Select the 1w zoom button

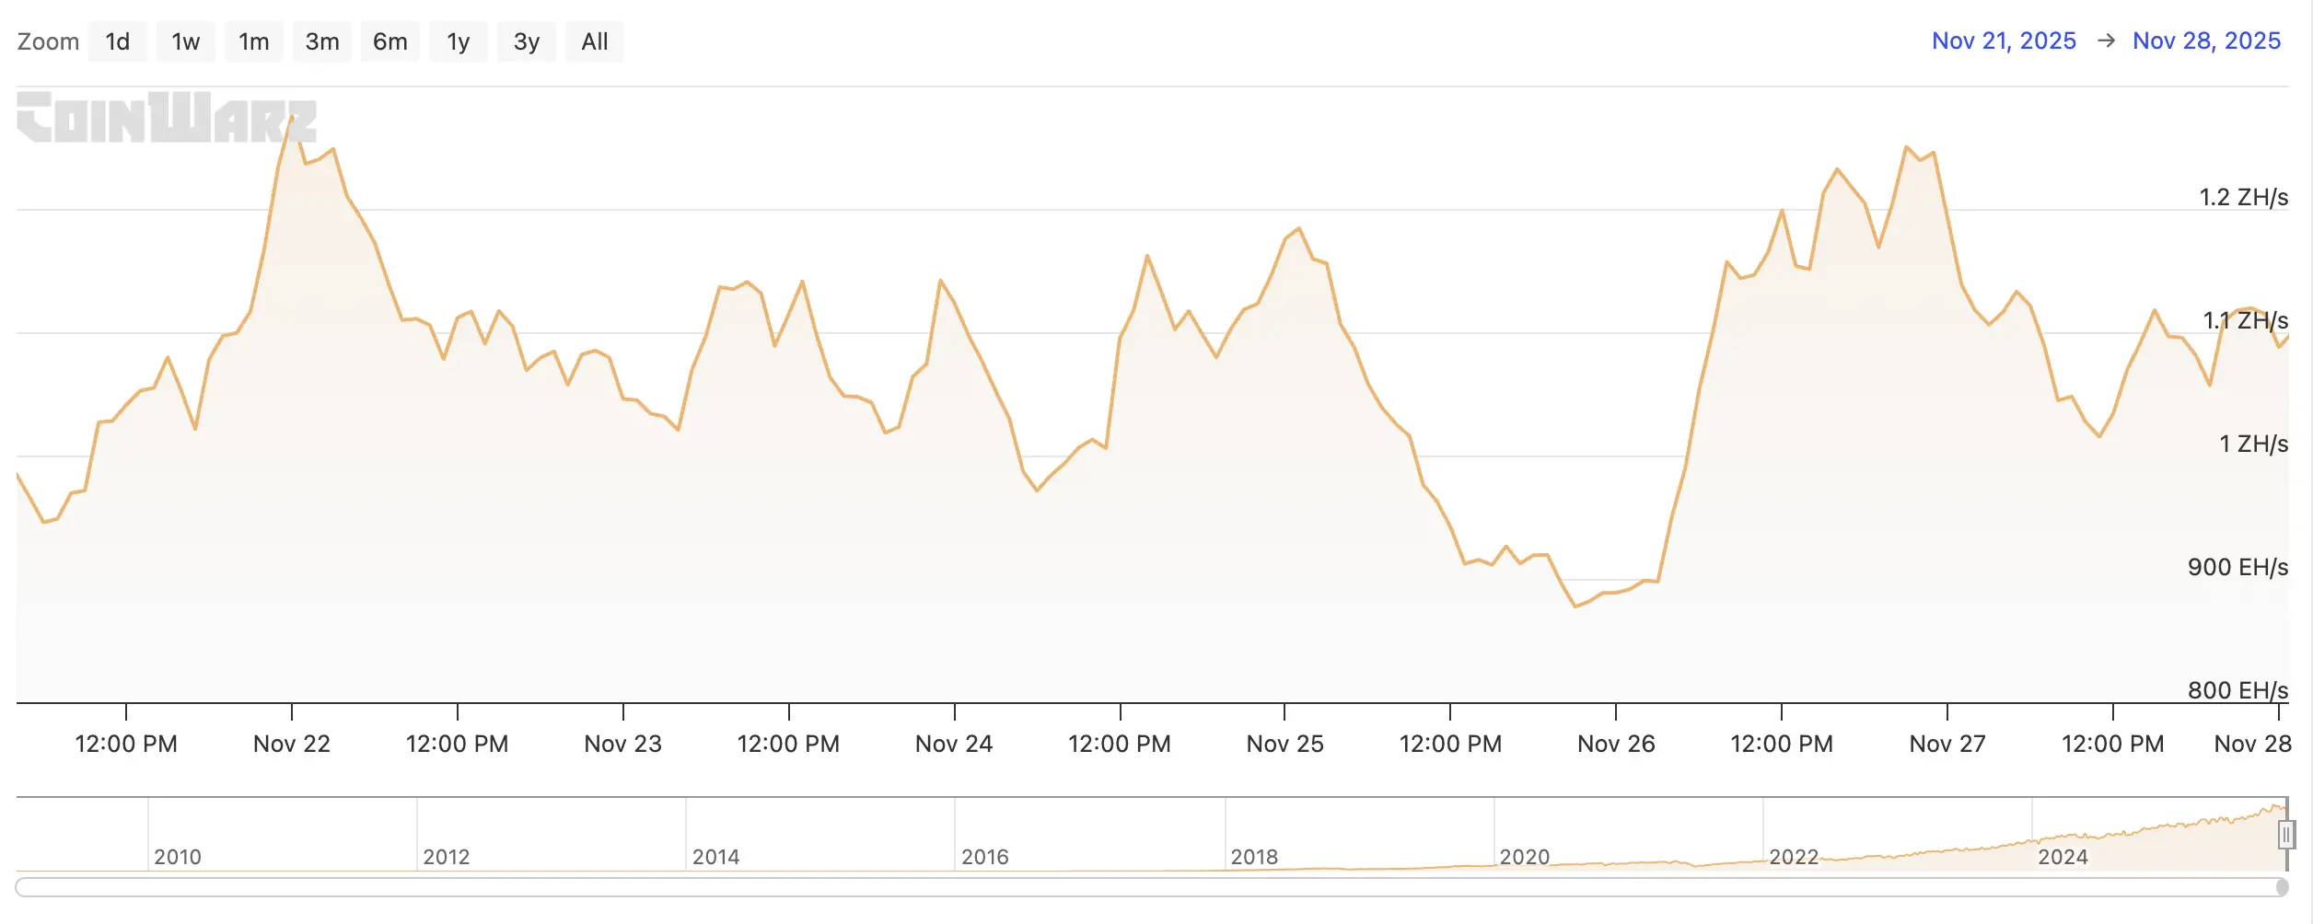(185, 41)
